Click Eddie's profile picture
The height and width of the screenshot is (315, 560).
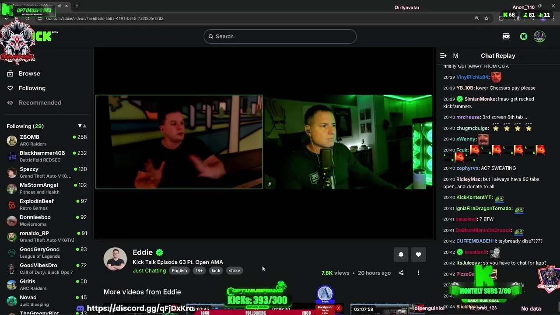click(115, 259)
